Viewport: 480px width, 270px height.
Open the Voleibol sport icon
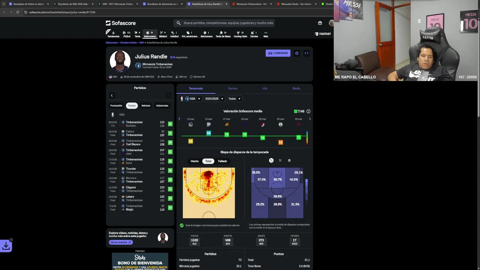point(174,34)
